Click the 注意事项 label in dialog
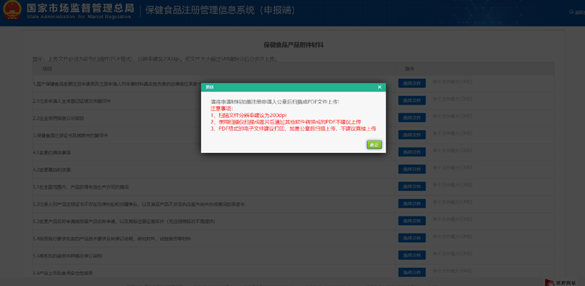Screen dimensions: 585x286 tap(222, 108)
